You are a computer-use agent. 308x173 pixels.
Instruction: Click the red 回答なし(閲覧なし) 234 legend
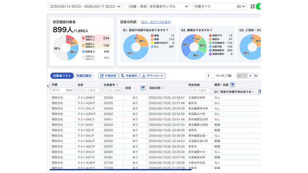coord(95,38)
